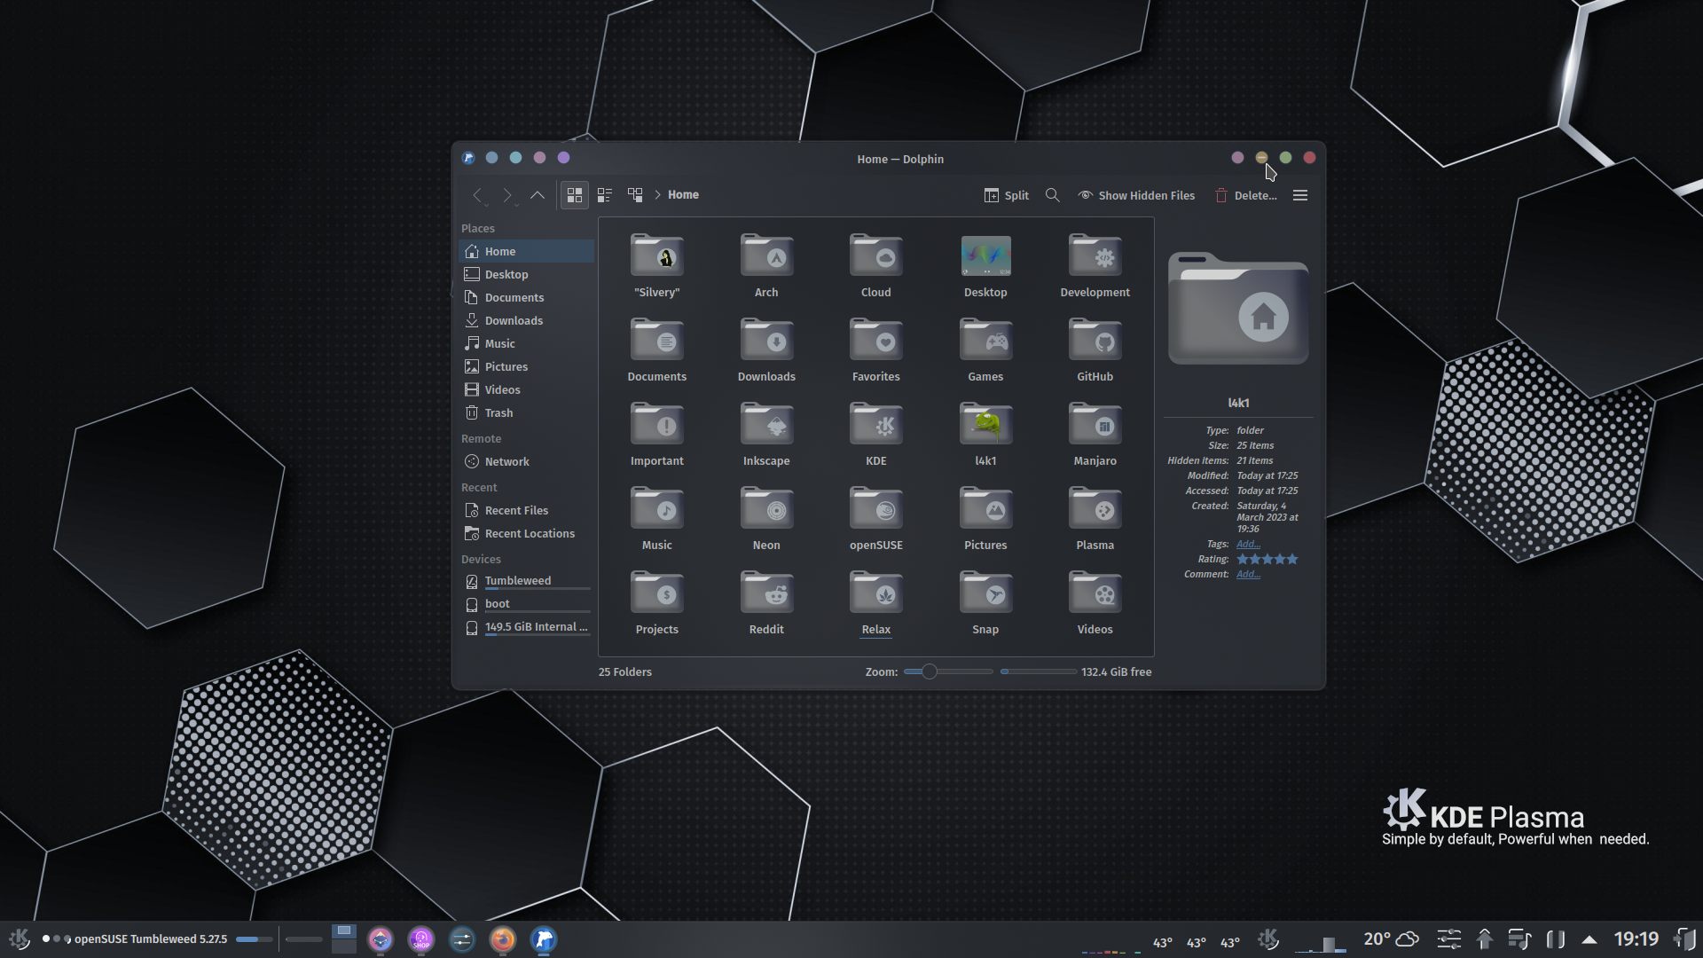Open System Settings from the taskbar
The width and height of the screenshot is (1703, 958).
tap(462, 939)
